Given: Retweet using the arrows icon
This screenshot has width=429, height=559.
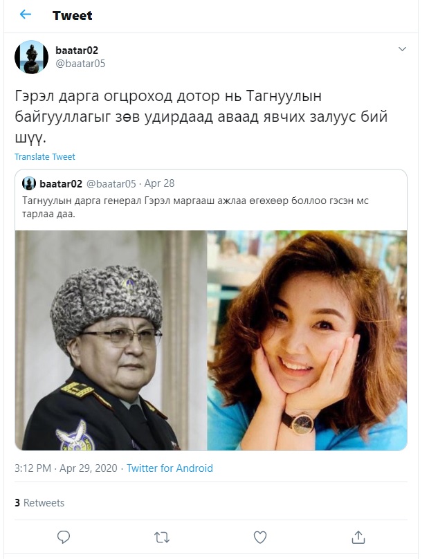Looking at the screenshot, I should [161, 538].
